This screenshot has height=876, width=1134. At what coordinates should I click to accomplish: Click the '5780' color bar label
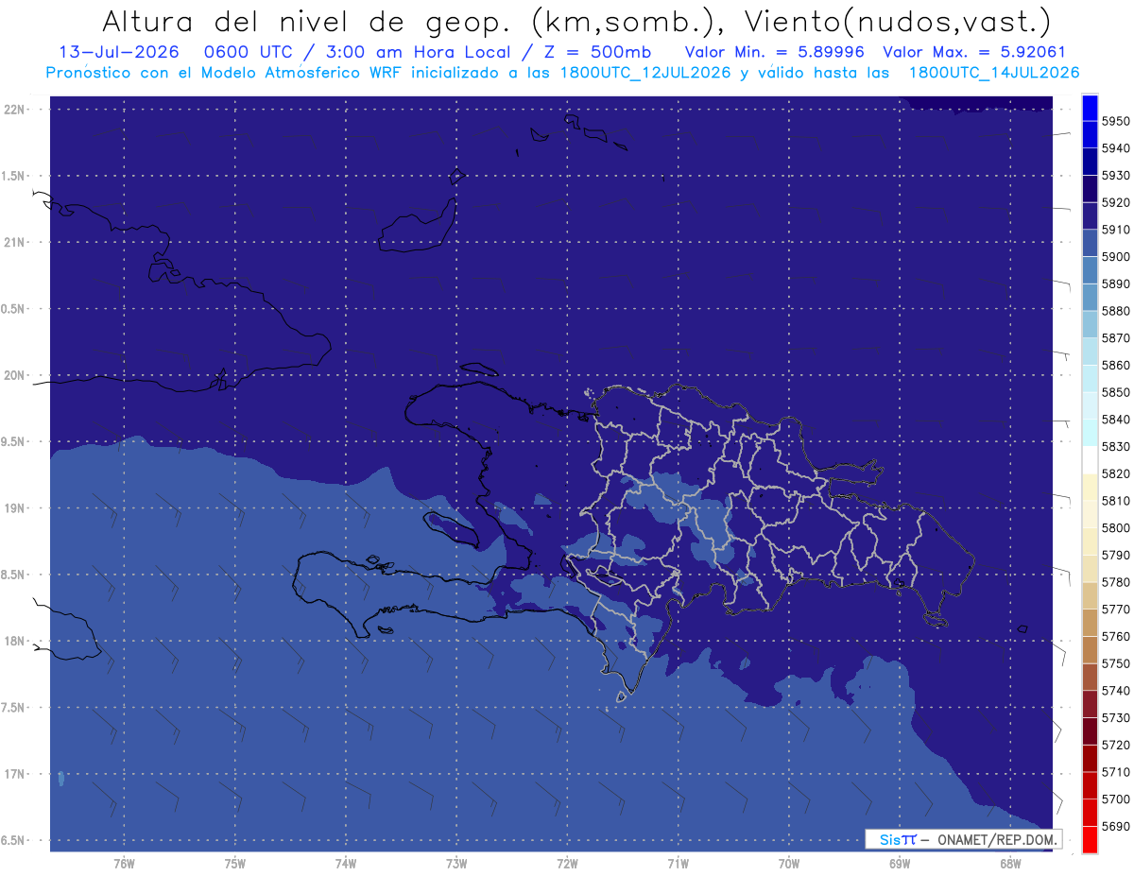pyautogui.click(x=1115, y=582)
